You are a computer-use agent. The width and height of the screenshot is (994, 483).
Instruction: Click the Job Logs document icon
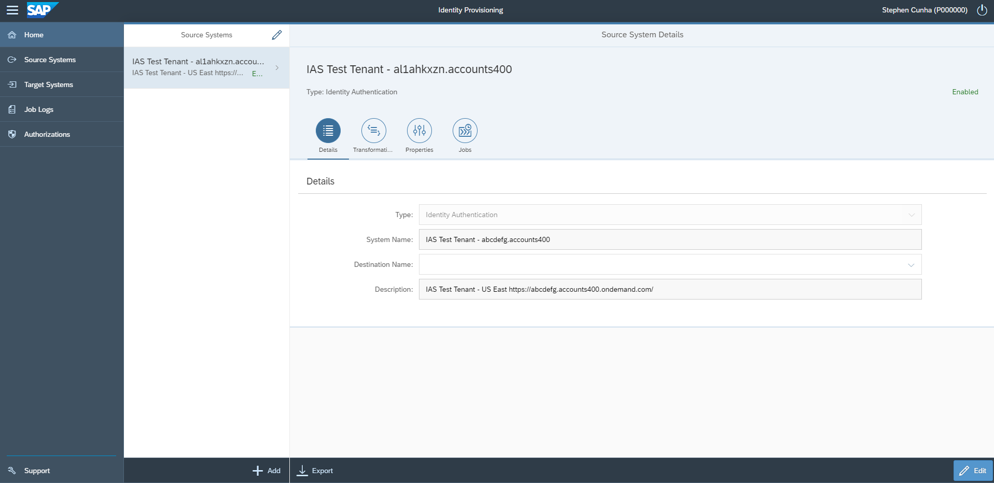click(12, 109)
